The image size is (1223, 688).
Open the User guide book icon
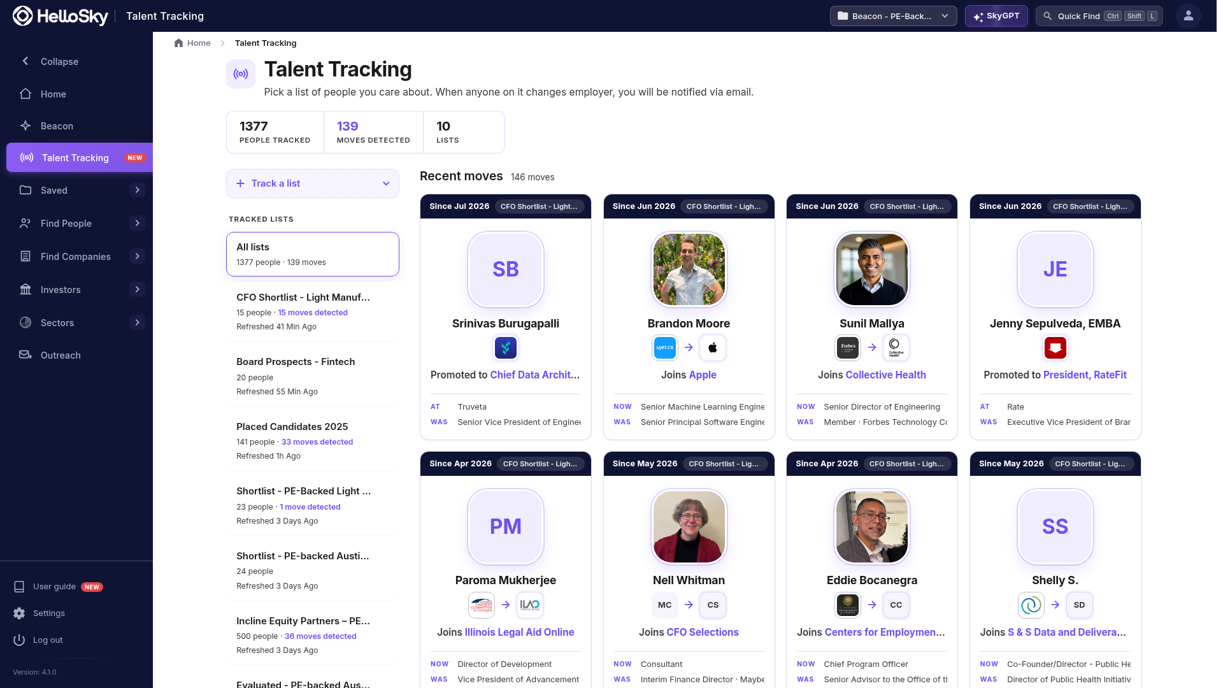click(19, 586)
